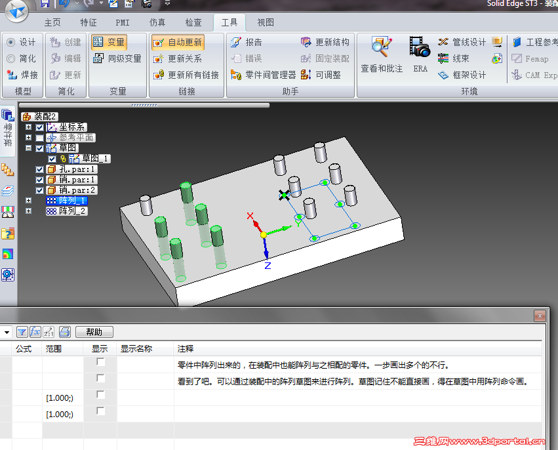Click 更新所有链接 update all links
Viewport: 558px width, 450px height.
[x=186, y=75]
